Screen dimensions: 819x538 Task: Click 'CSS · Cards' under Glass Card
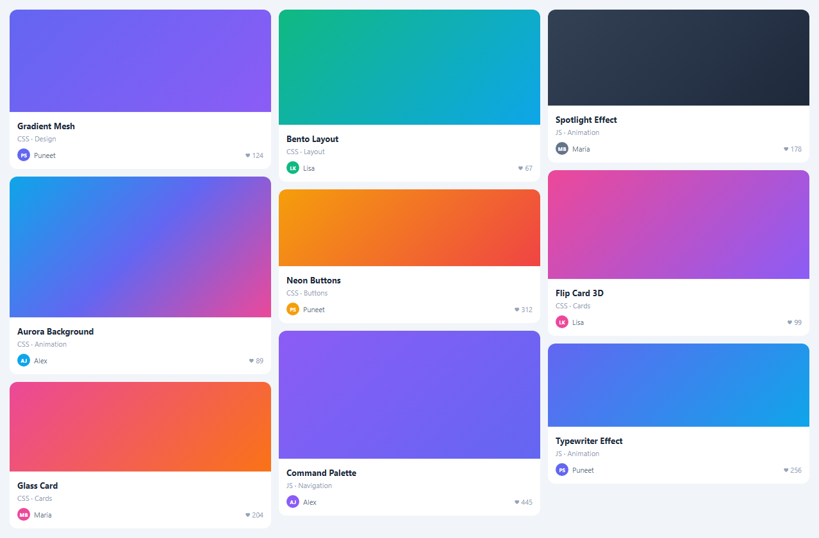tap(35, 498)
